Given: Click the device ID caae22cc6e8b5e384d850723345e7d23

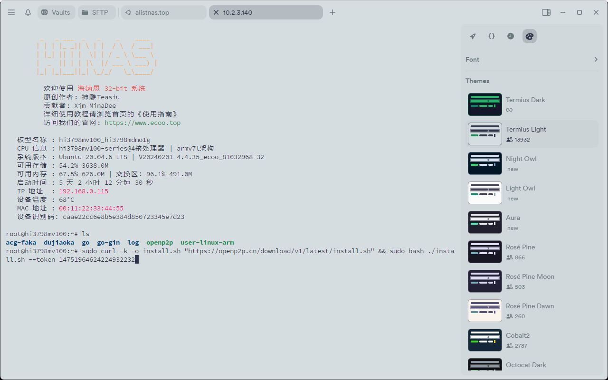Looking at the screenshot, I should pos(123,217).
